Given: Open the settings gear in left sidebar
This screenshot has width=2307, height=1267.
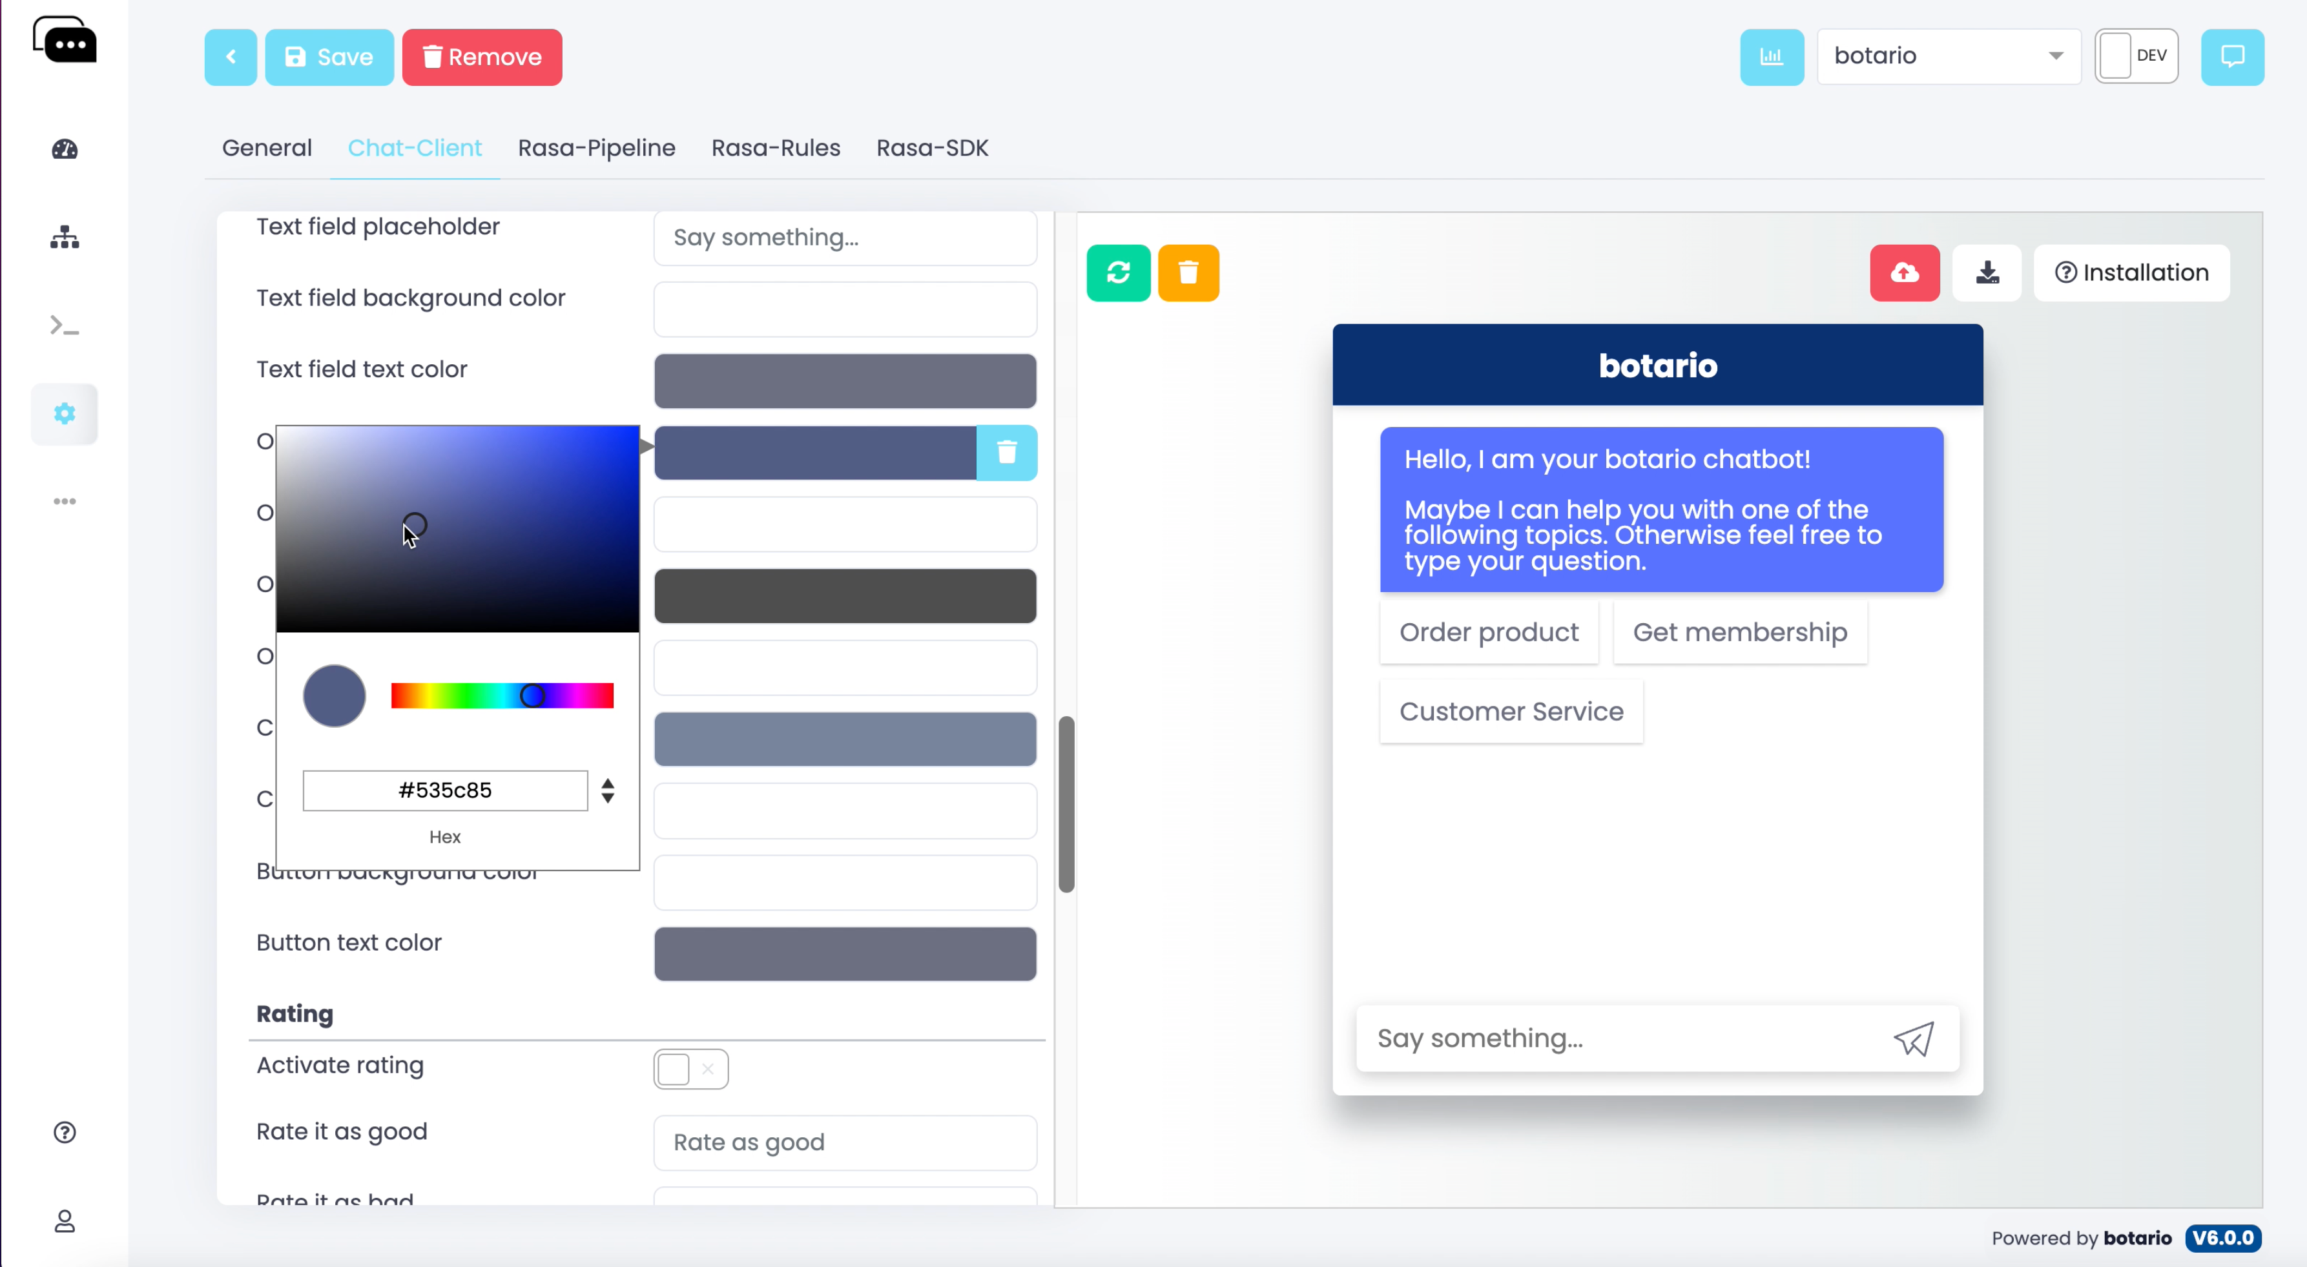Looking at the screenshot, I should coord(63,413).
